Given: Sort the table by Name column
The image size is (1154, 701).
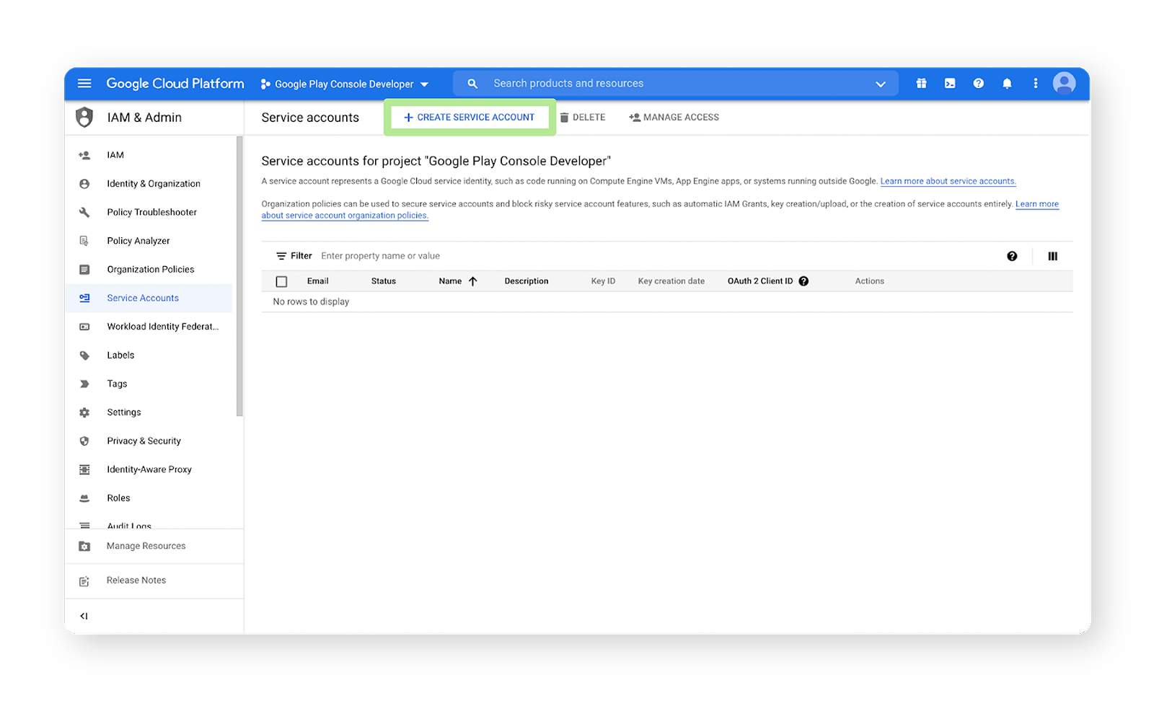Looking at the screenshot, I should click(454, 281).
